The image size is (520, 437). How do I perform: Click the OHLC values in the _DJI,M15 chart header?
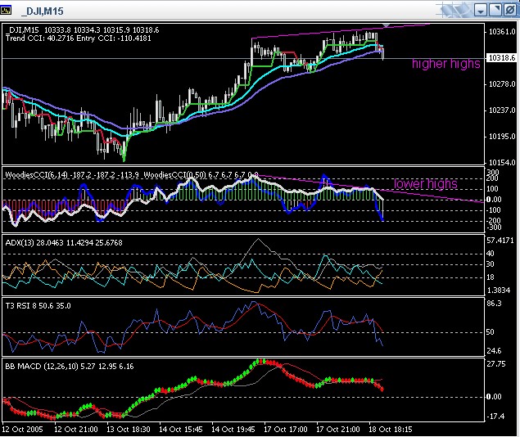(x=102, y=30)
